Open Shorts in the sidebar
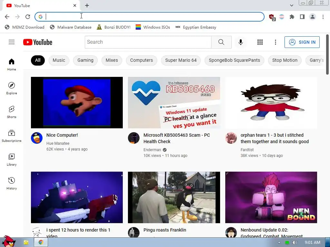The image size is (330, 247). point(12,112)
